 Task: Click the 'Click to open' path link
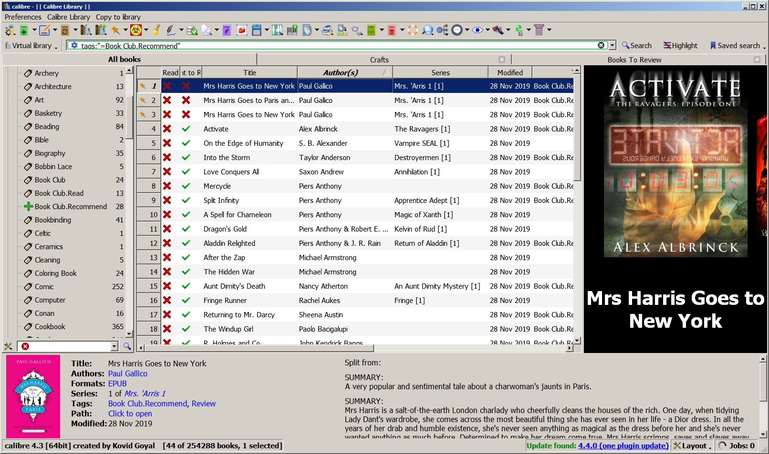coord(130,414)
